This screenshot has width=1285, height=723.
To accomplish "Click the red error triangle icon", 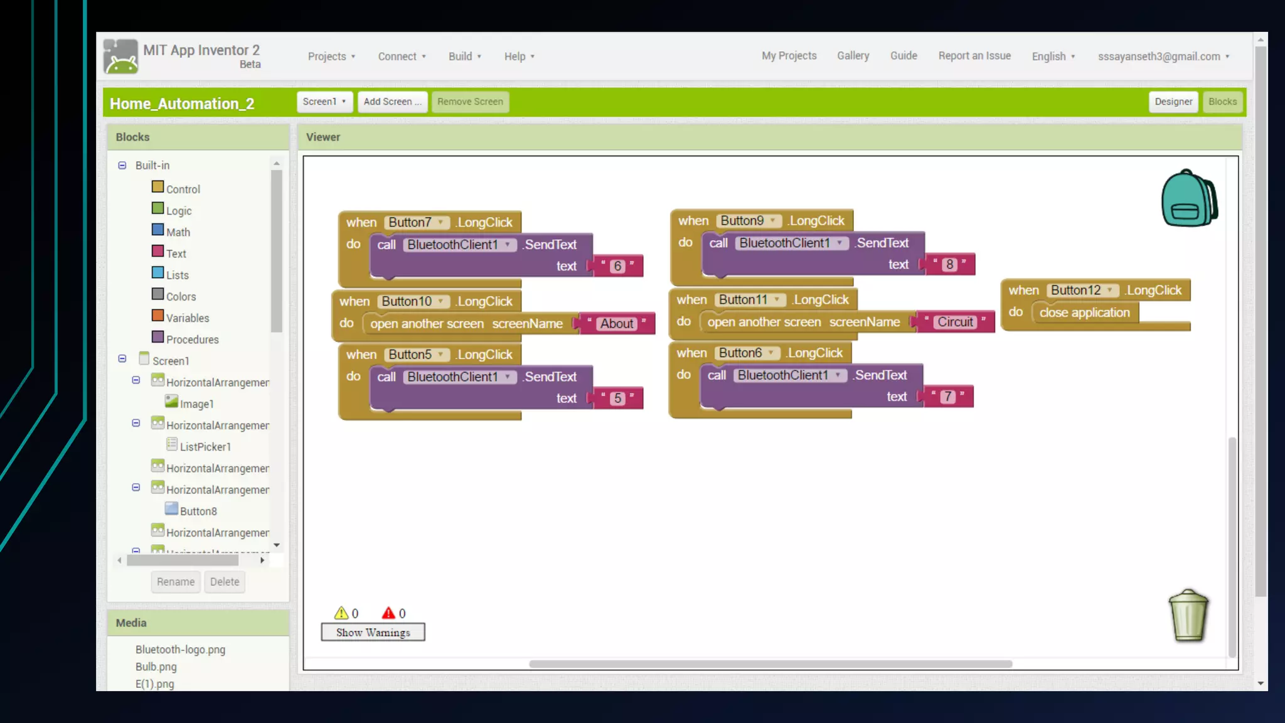I will coord(388,613).
